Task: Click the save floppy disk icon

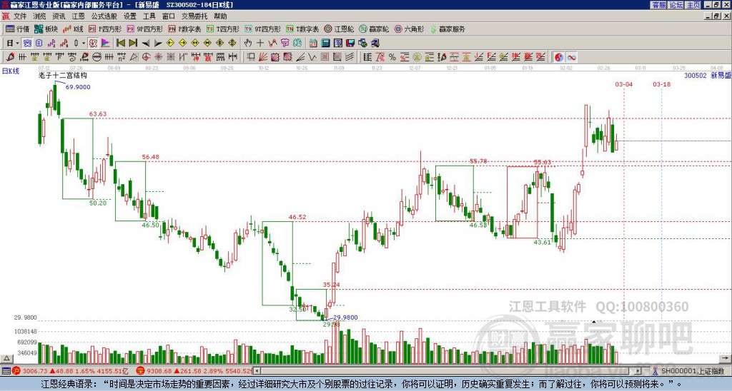Action: [350, 44]
